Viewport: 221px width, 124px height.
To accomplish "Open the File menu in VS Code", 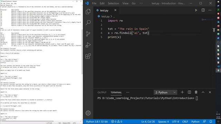I will coord(94,3).
